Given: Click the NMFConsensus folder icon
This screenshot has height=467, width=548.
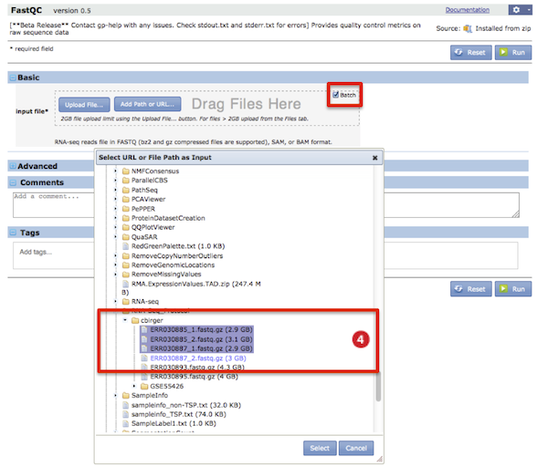Looking at the screenshot, I should (127, 172).
